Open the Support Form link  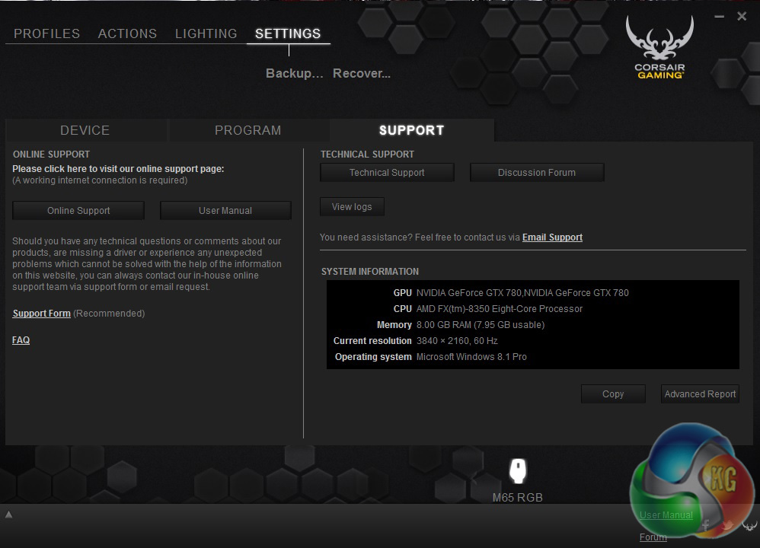(42, 314)
